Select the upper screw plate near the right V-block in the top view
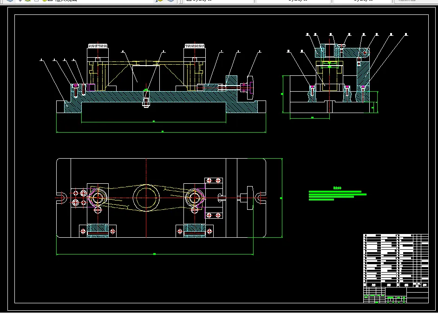This screenshot has height=314, width=438. click(x=214, y=180)
